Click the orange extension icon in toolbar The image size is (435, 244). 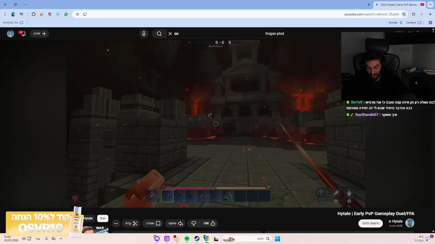[42, 14]
